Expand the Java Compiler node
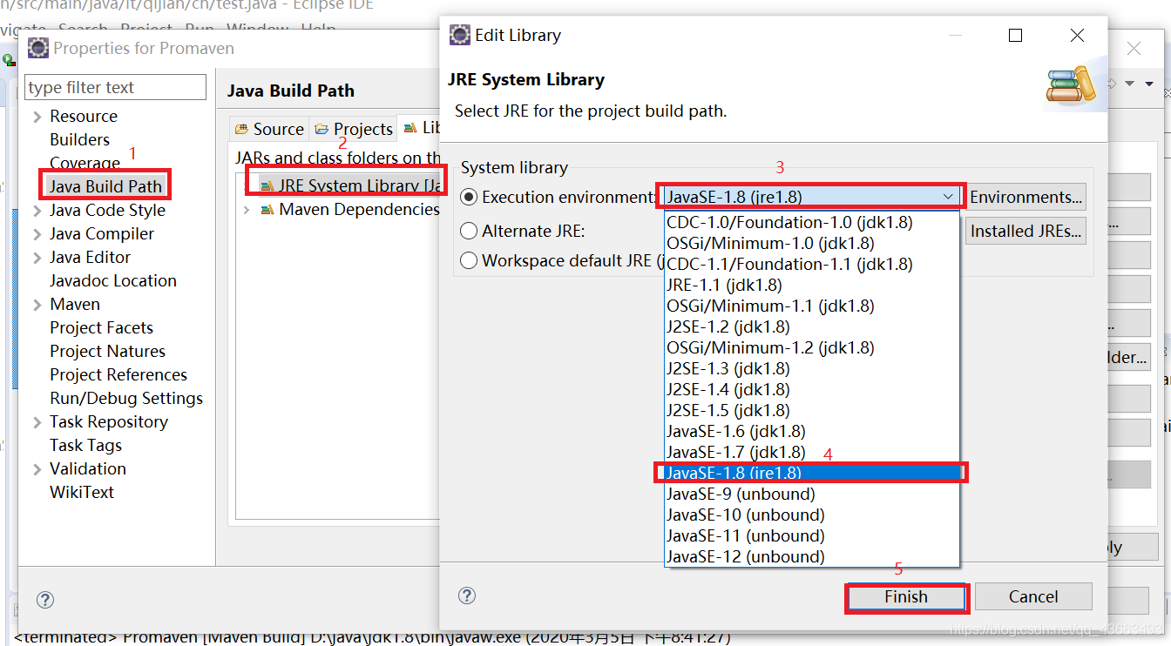Image resolution: width=1171 pixels, height=646 pixels. 37,234
